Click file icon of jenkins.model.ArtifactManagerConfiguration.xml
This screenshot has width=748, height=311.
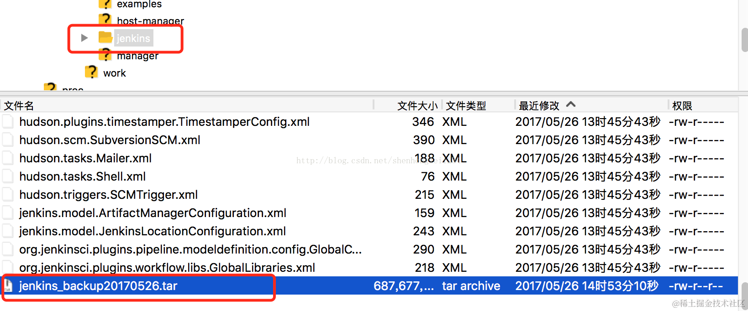point(8,213)
